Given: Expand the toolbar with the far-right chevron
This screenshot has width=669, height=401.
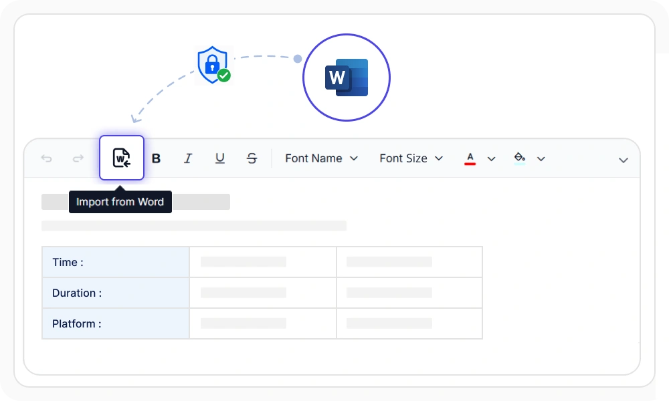Looking at the screenshot, I should click(x=624, y=160).
